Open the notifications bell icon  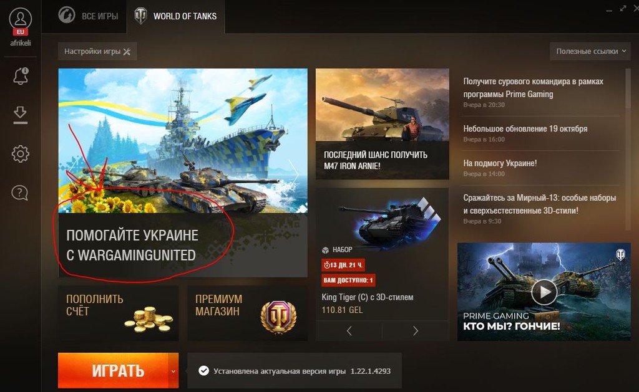[21, 76]
